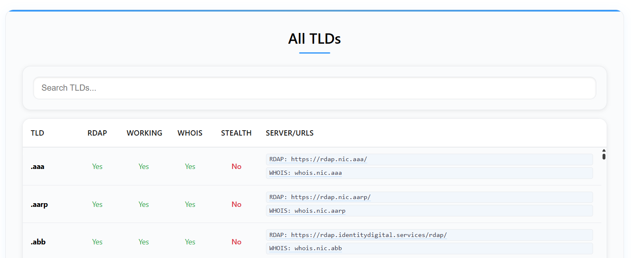Click the STEALTH column header
This screenshot has width=631, height=258.
click(236, 133)
